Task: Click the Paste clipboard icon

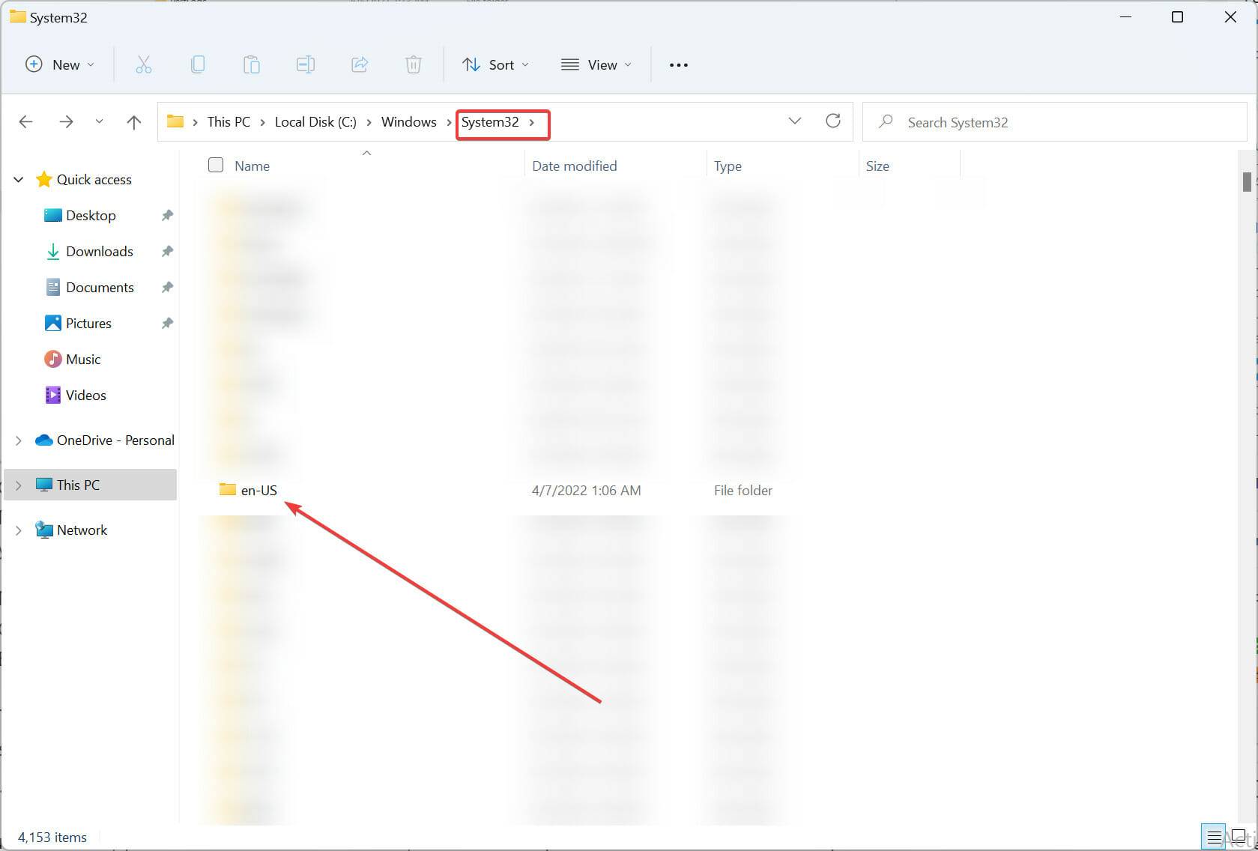Action: pyautogui.click(x=252, y=65)
